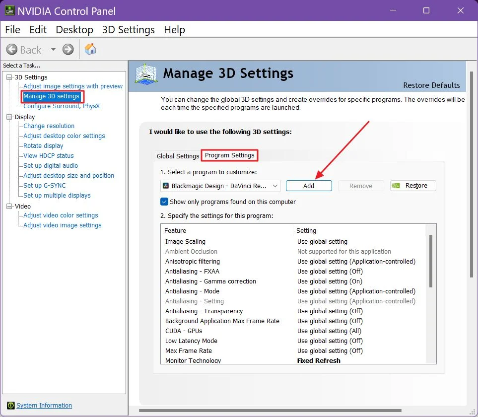Screen dimensions: 478x417
Task: Select the Anisotropic filtering row
Action: (x=293, y=262)
